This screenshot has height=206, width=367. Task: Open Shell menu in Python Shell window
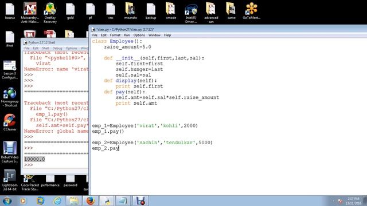45,48
